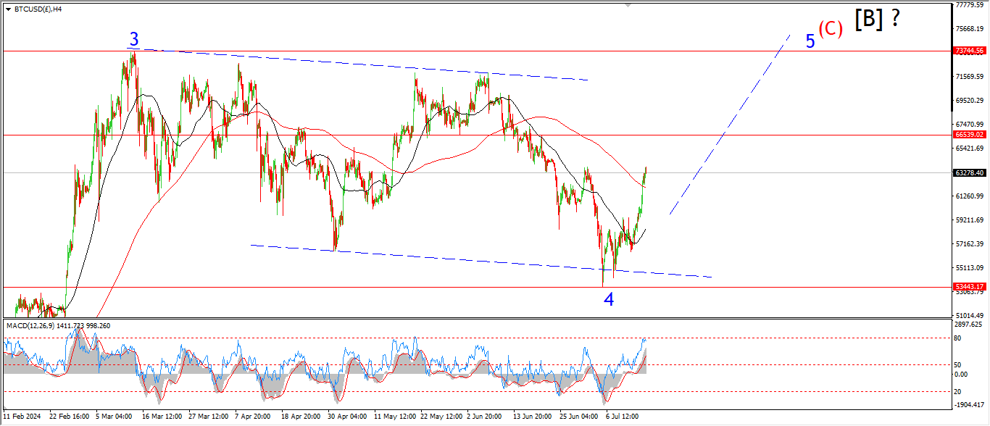
Task: Click the MACD level 80 axis label
Action: pyautogui.click(x=957, y=338)
